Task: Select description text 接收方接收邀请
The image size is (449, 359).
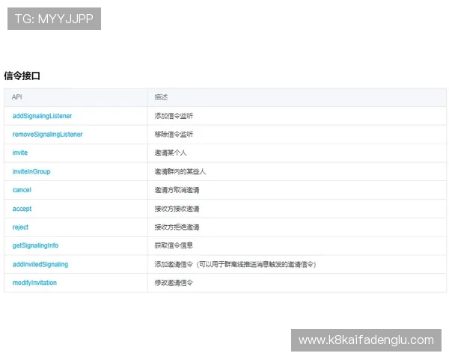Action: [x=177, y=209]
